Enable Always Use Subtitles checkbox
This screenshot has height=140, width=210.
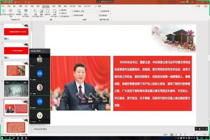[x=104, y=11]
